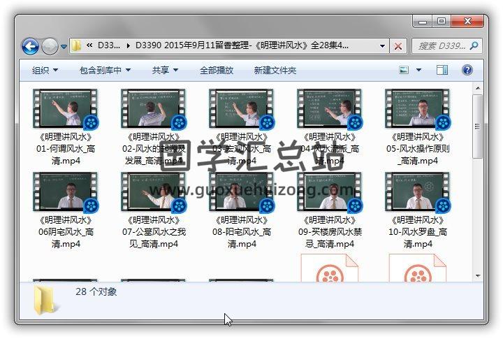This screenshot has height=339, width=503.
Task: Select the 10-风水罗盘 video file
Action: 418,192
